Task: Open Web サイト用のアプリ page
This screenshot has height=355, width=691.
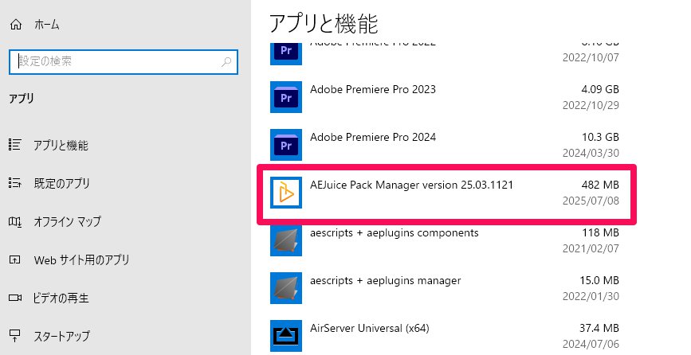Action: coord(81,259)
